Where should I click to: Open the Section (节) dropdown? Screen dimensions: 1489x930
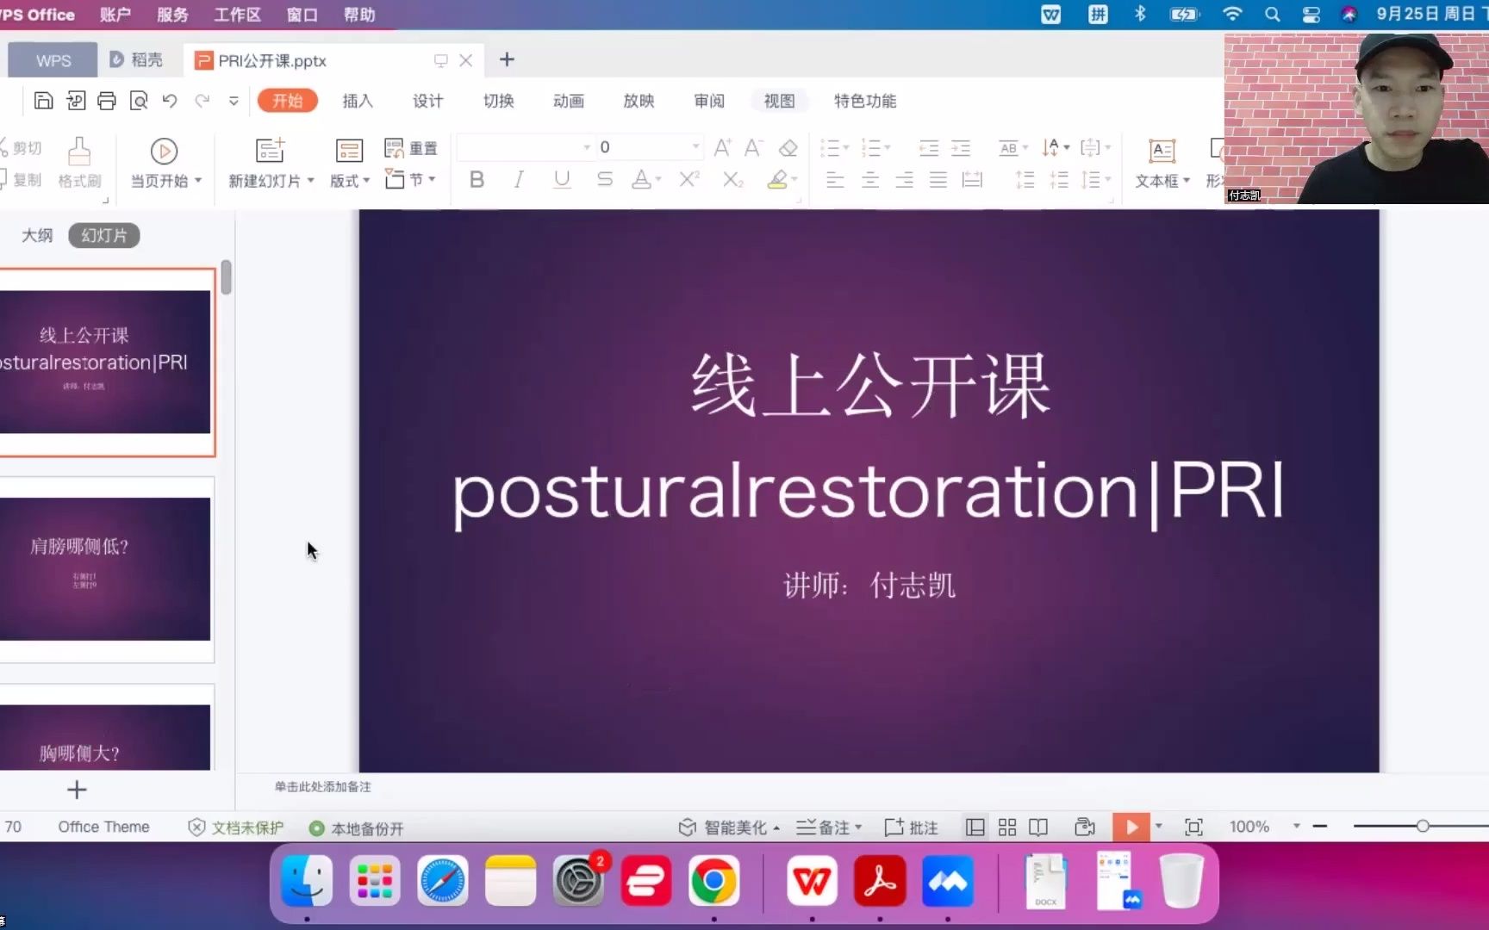pos(411,179)
